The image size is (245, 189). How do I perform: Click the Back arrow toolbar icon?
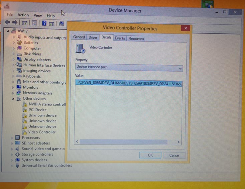click(7, 22)
